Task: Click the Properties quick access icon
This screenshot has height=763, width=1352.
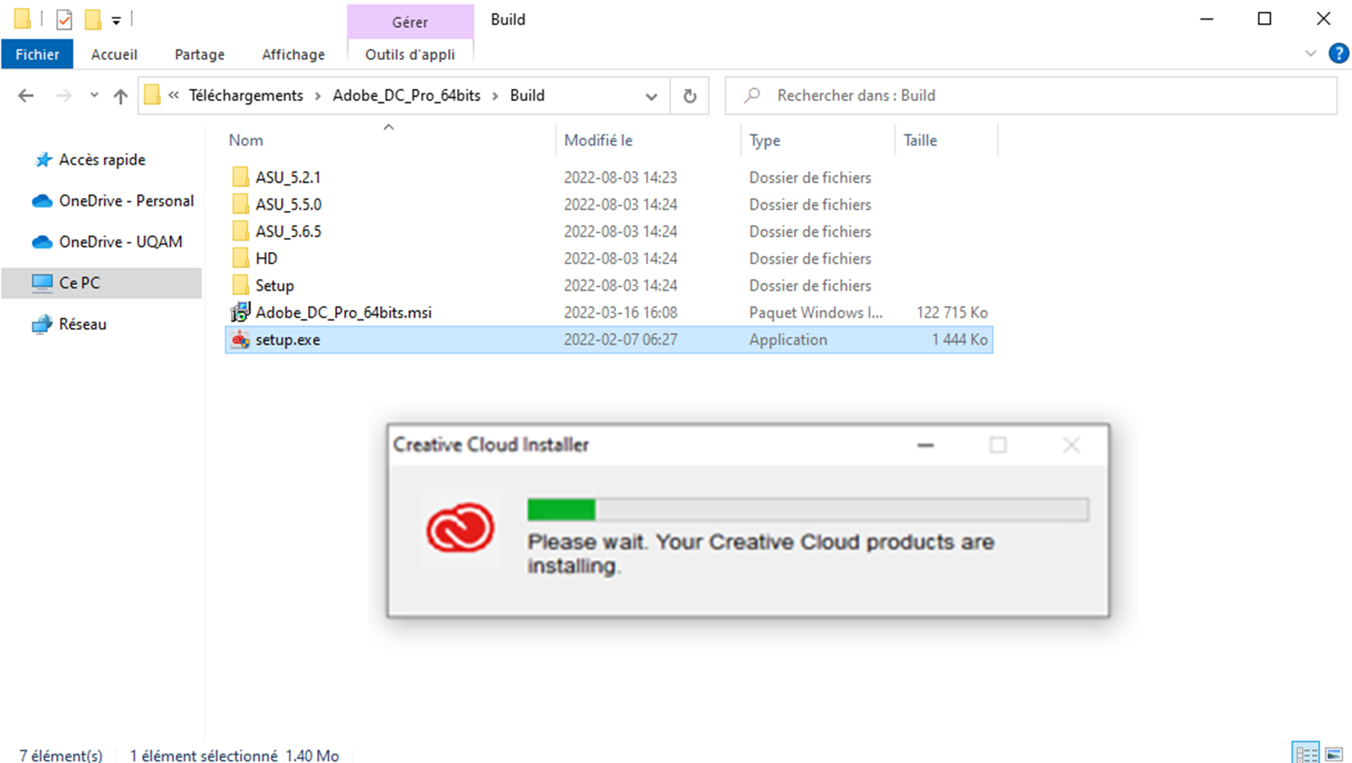Action: click(x=64, y=19)
